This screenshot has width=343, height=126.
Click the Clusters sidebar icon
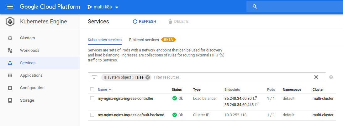[x=10, y=38]
